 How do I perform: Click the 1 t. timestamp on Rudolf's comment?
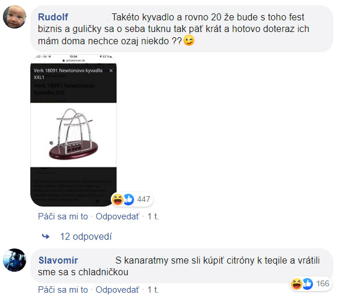(153, 216)
